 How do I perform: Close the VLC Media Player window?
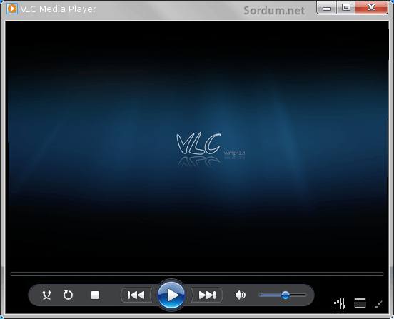click(372, 8)
